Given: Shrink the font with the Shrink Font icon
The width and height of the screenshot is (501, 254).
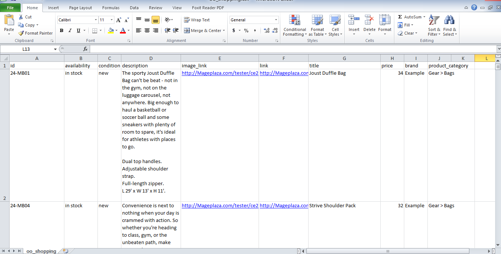Looking at the screenshot, I should click(127, 20).
